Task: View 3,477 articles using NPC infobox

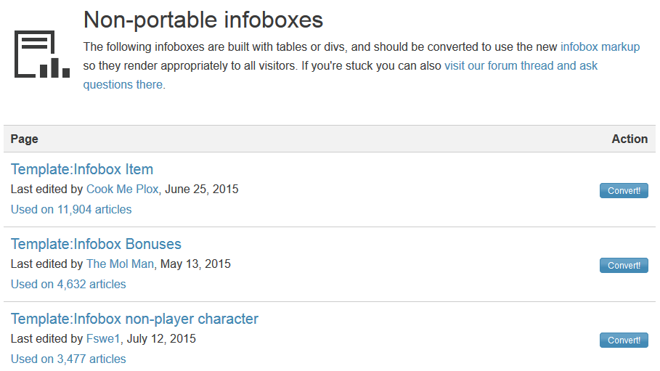Action: click(x=68, y=359)
